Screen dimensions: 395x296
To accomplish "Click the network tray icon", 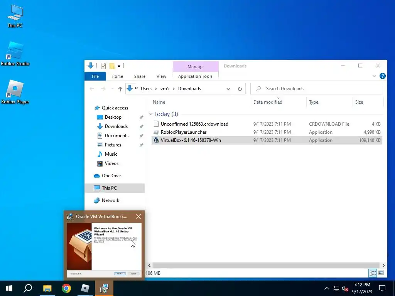I will coord(336,288).
